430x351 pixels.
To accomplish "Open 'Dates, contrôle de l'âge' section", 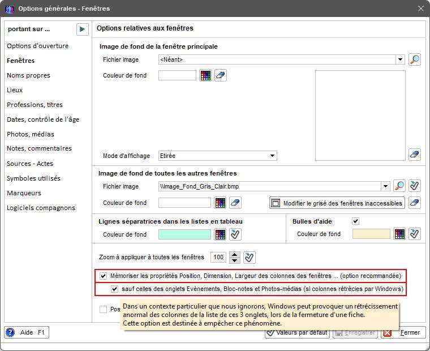I will point(43,119).
